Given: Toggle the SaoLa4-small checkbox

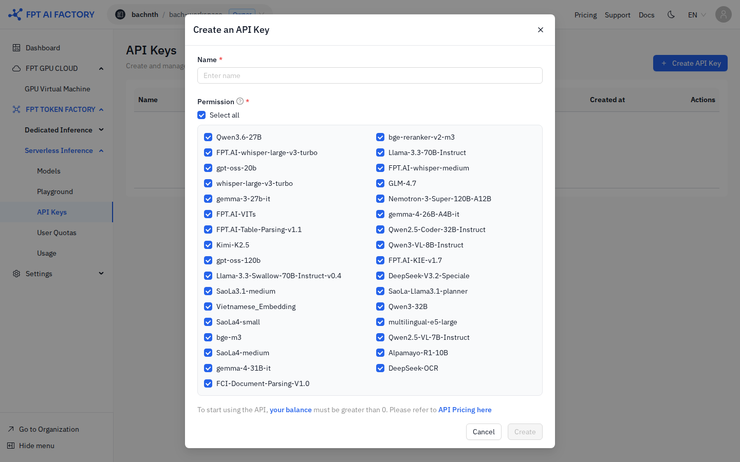Looking at the screenshot, I should (208, 322).
